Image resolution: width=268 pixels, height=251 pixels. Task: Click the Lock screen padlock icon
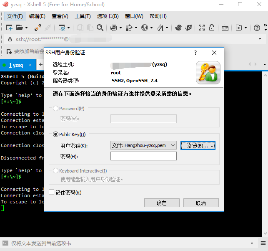tap(212, 28)
